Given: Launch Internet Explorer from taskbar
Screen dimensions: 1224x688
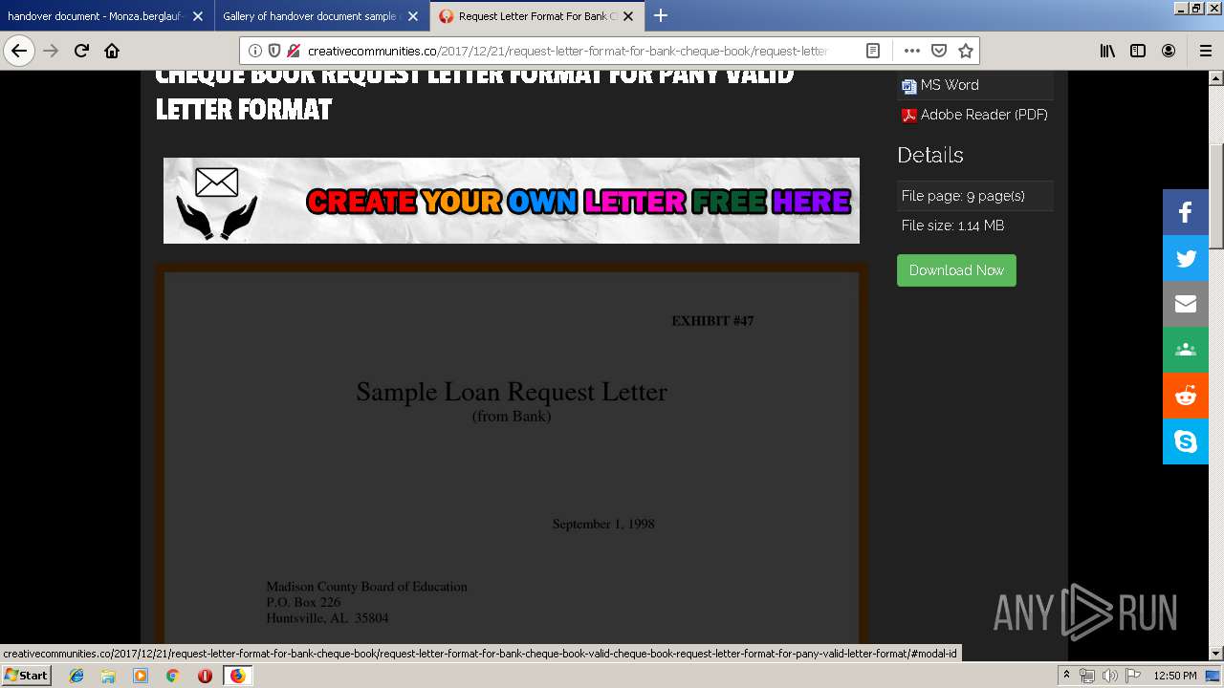Looking at the screenshot, I should 76,676.
